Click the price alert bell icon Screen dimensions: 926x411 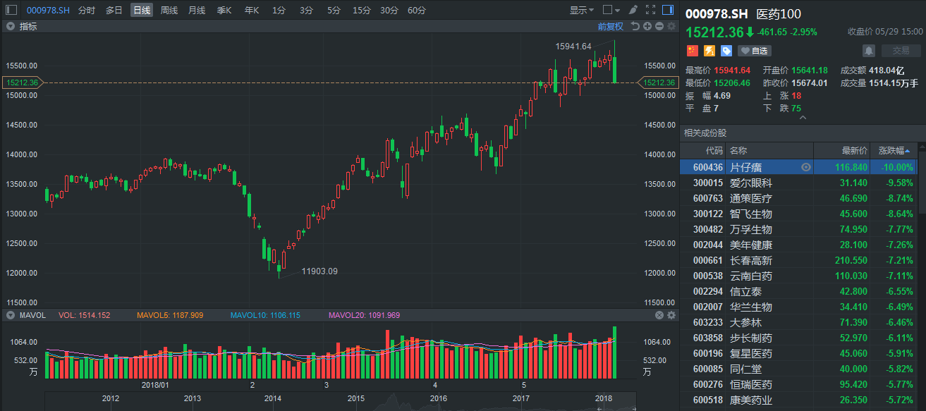point(869,51)
